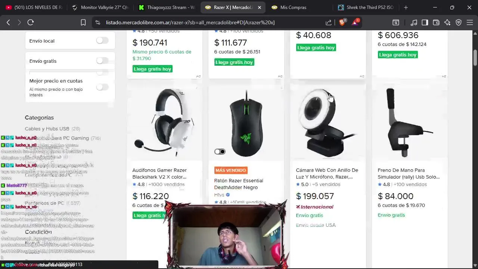Image resolution: width=478 pixels, height=269 pixels.
Task: Switch DeathAdder mouse color variant swatch
Action: coord(220,151)
